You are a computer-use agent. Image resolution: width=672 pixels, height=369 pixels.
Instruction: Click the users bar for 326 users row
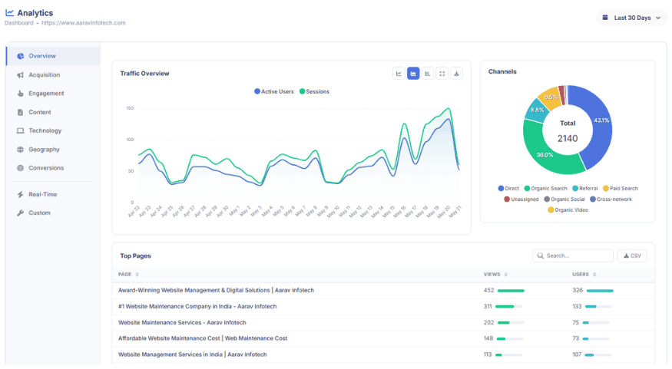[x=600, y=291]
